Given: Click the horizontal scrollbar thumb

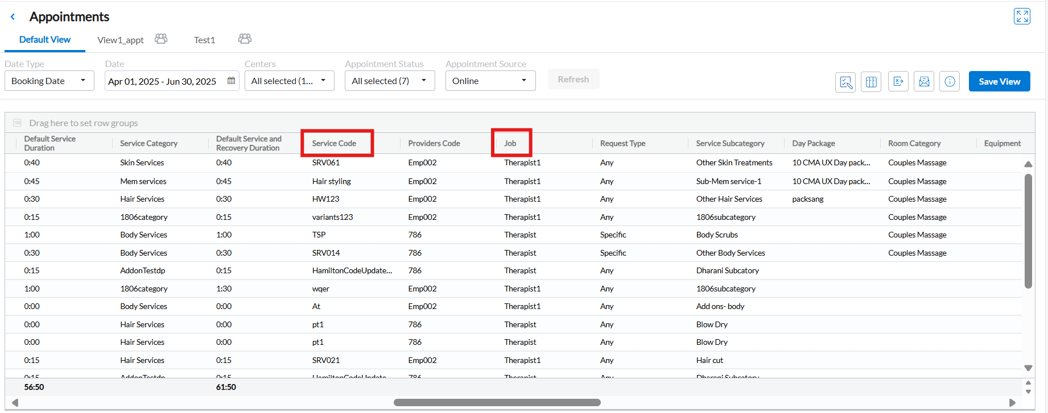Looking at the screenshot, I should 497,402.
